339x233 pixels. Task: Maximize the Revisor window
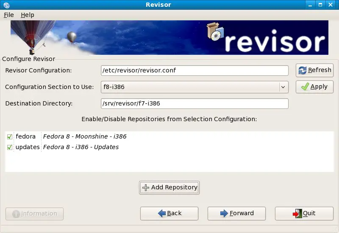pyautogui.click(x=320, y=5)
